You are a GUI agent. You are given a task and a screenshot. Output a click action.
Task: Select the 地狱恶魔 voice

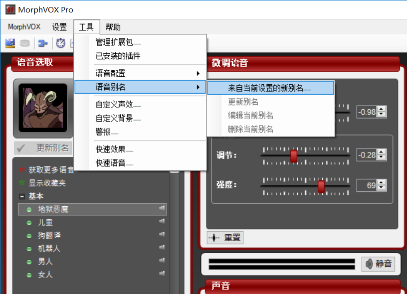92,209
